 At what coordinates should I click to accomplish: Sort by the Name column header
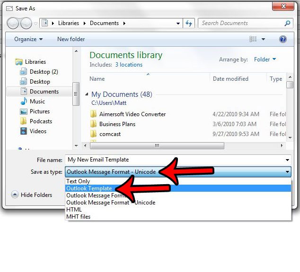pyautogui.click(x=97, y=79)
